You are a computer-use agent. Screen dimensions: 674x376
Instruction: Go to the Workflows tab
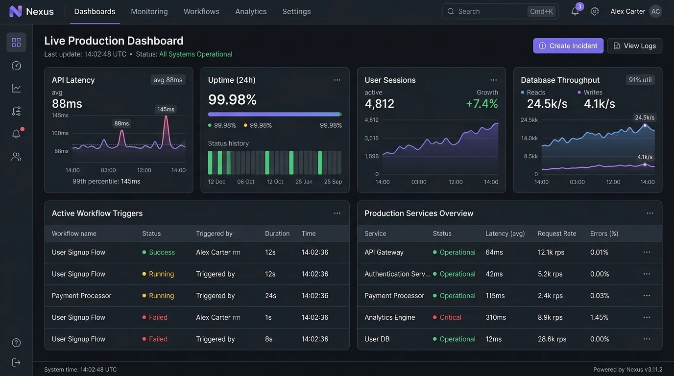click(x=201, y=11)
